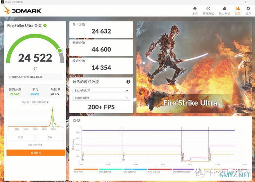255x182 pixels.
Task: Open the 选项 options gear tab
Action: (x=248, y=11)
